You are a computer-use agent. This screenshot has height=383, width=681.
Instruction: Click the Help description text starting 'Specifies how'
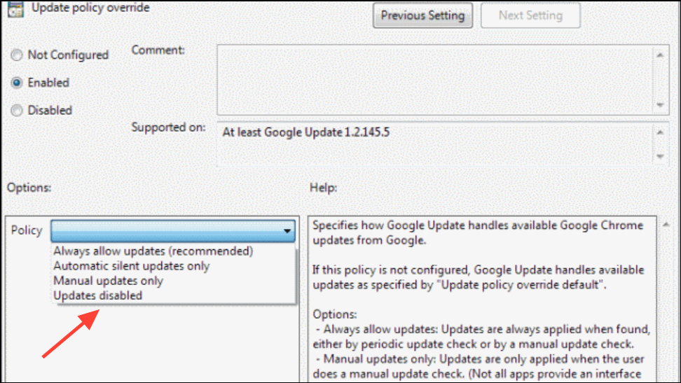click(478, 232)
